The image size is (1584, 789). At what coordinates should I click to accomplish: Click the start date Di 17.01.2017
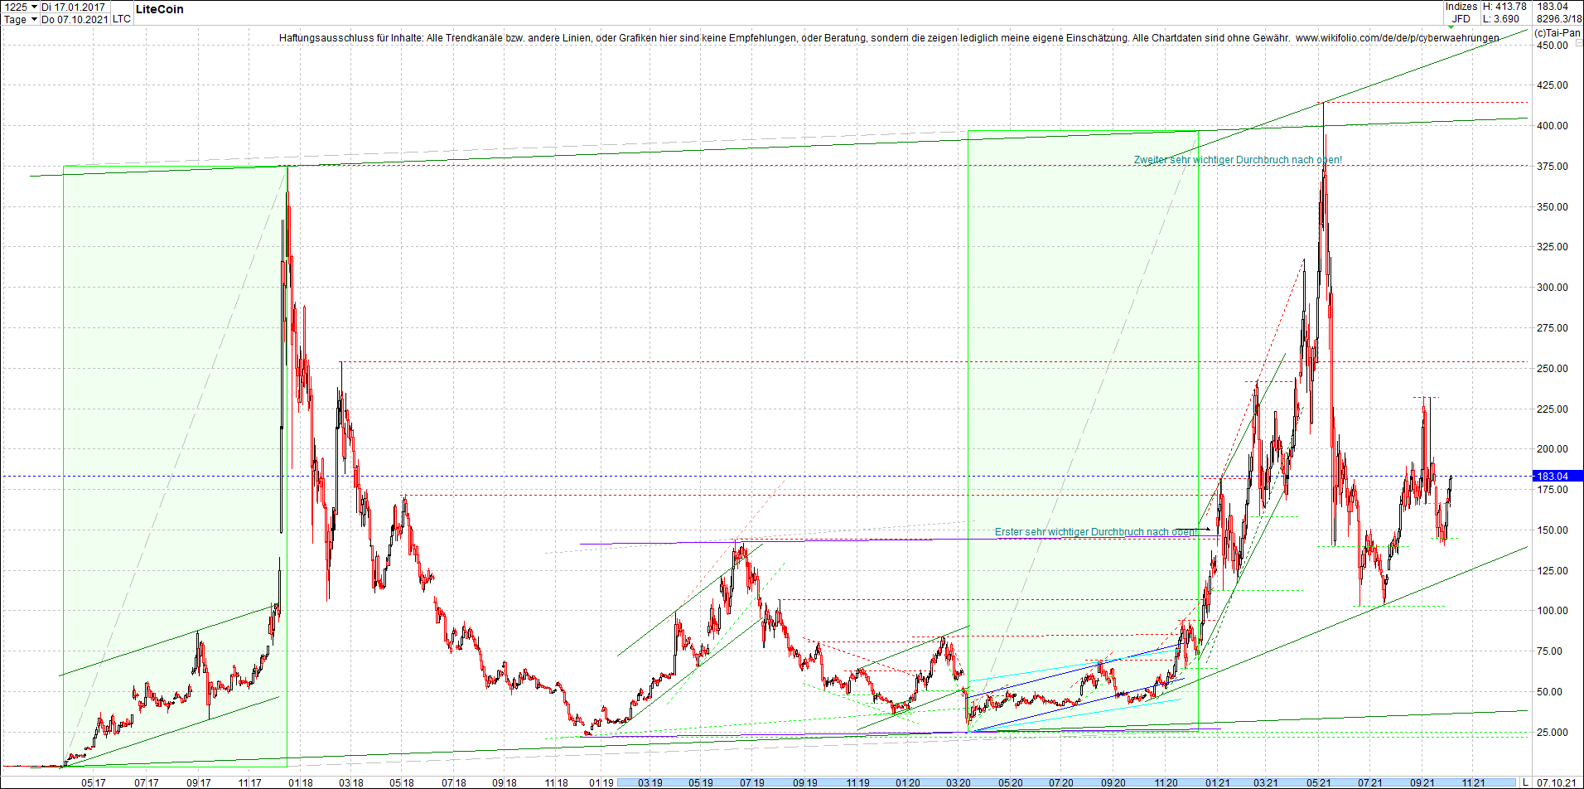(x=75, y=7)
